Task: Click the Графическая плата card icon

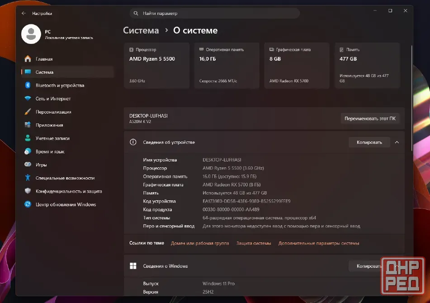Action: pyautogui.click(x=271, y=50)
